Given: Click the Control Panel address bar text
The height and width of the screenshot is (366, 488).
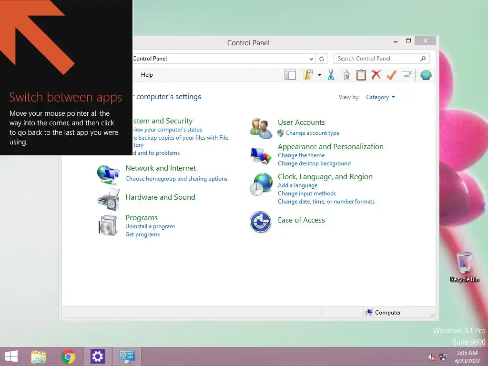Looking at the screenshot, I should [x=150, y=59].
